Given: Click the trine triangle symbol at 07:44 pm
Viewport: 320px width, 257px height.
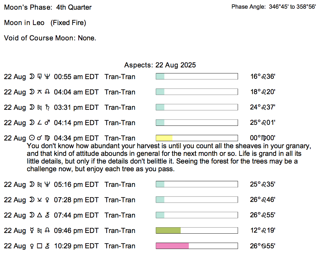Looking at the screenshot, I should (39, 215).
